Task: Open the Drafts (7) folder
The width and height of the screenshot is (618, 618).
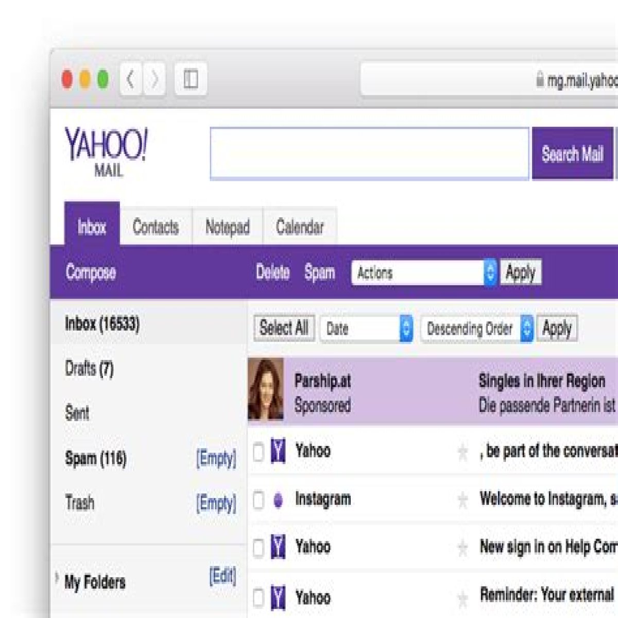Action: (x=89, y=369)
